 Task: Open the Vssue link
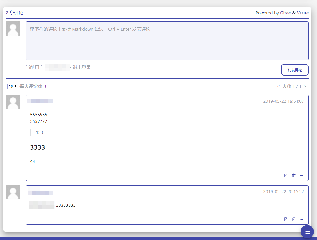tap(303, 13)
